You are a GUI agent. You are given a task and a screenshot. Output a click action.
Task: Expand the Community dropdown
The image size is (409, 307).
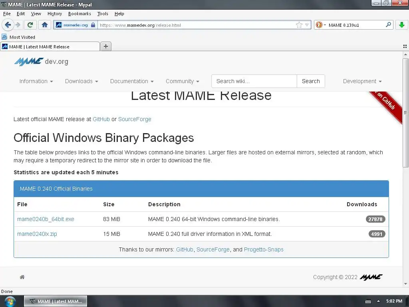182,81
